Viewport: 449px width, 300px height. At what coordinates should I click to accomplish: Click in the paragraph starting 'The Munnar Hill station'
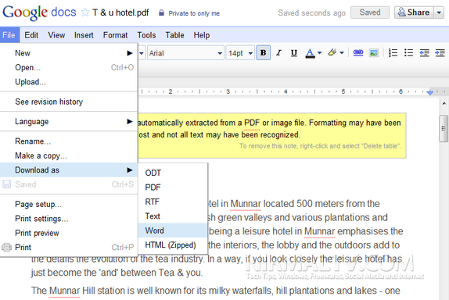pyautogui.click(x=216, y=291)
